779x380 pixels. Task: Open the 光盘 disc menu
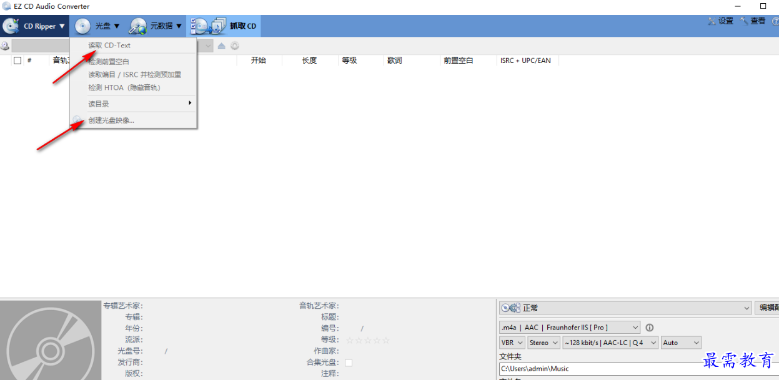coord(97,26)
